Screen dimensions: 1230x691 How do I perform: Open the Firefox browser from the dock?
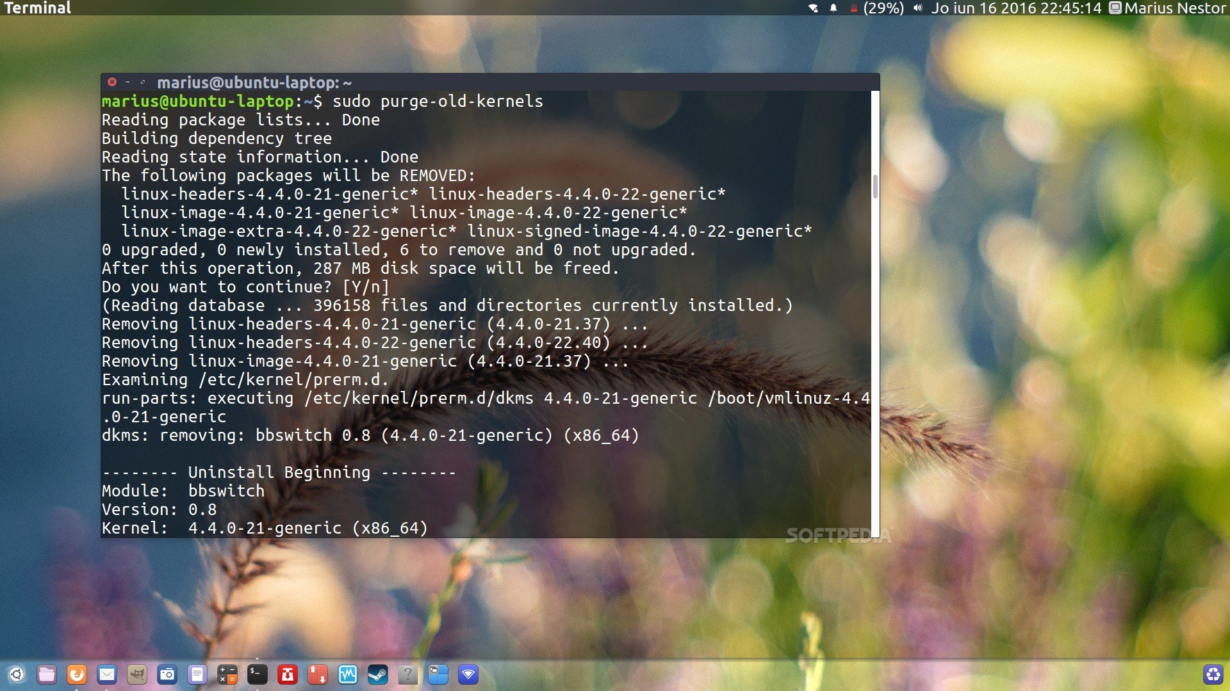point(77,674)
